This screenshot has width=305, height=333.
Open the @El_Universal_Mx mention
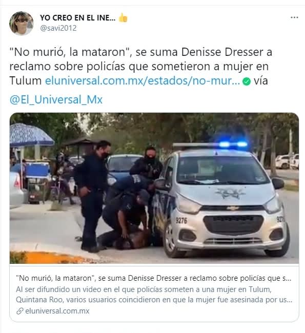pyautogui.click(x=56, y=99)
